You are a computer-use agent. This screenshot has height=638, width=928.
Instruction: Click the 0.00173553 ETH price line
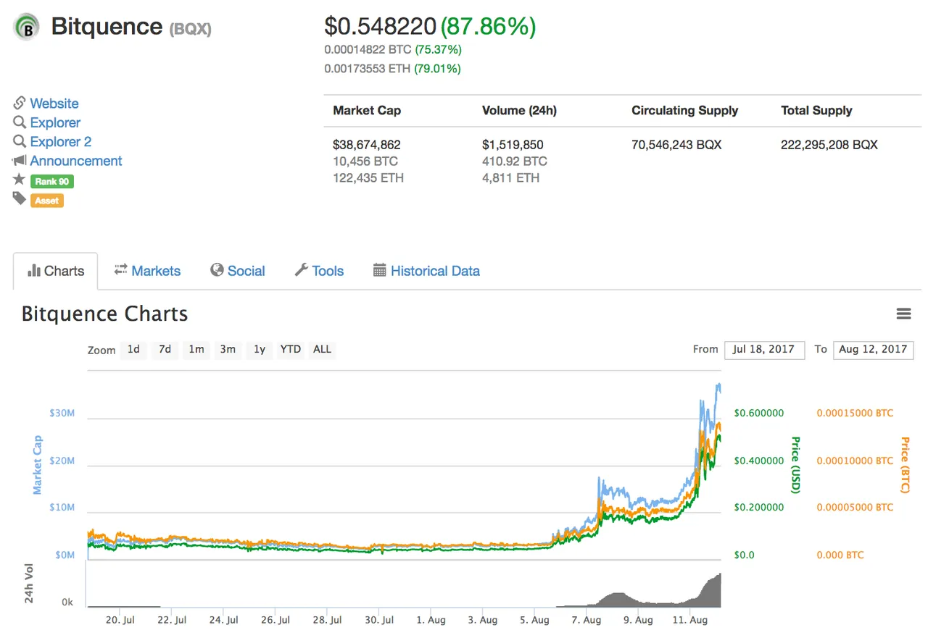coord(392,69)
